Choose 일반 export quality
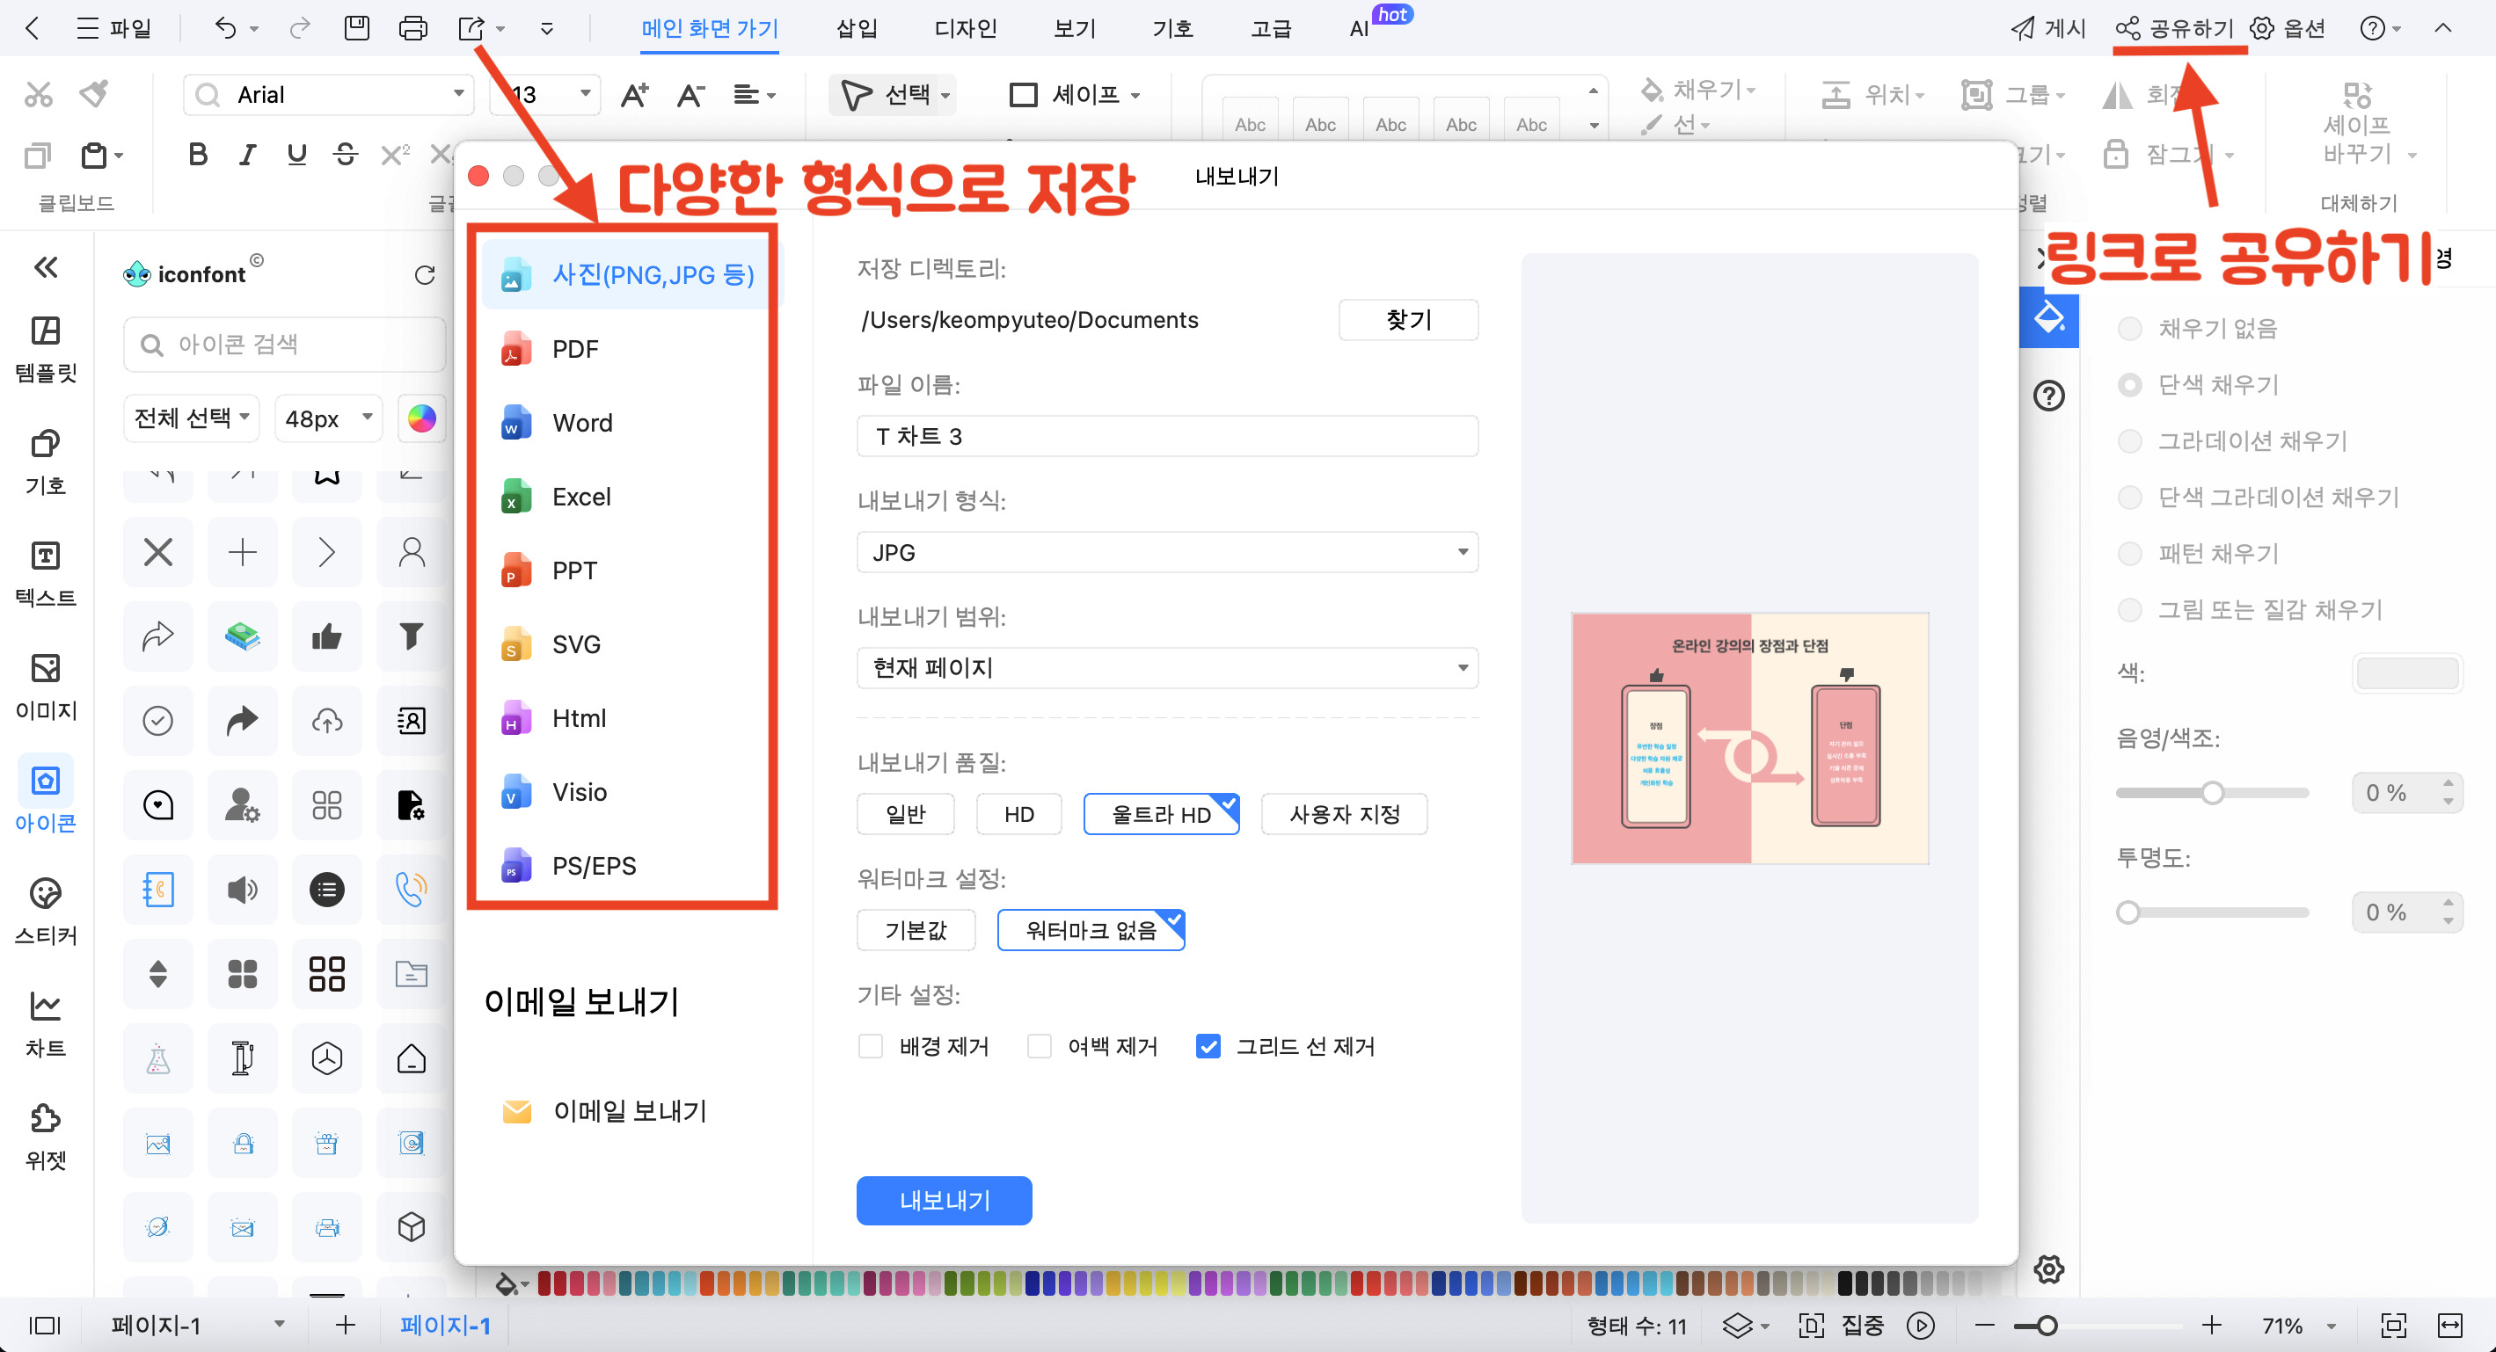The width and height of the screenshot is (2496, 1352). click(905, 813)
